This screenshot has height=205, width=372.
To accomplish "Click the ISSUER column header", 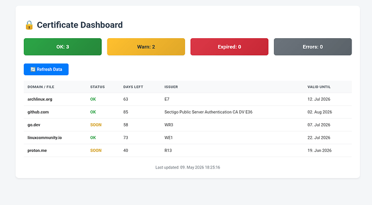I will [x=171, y=87].
